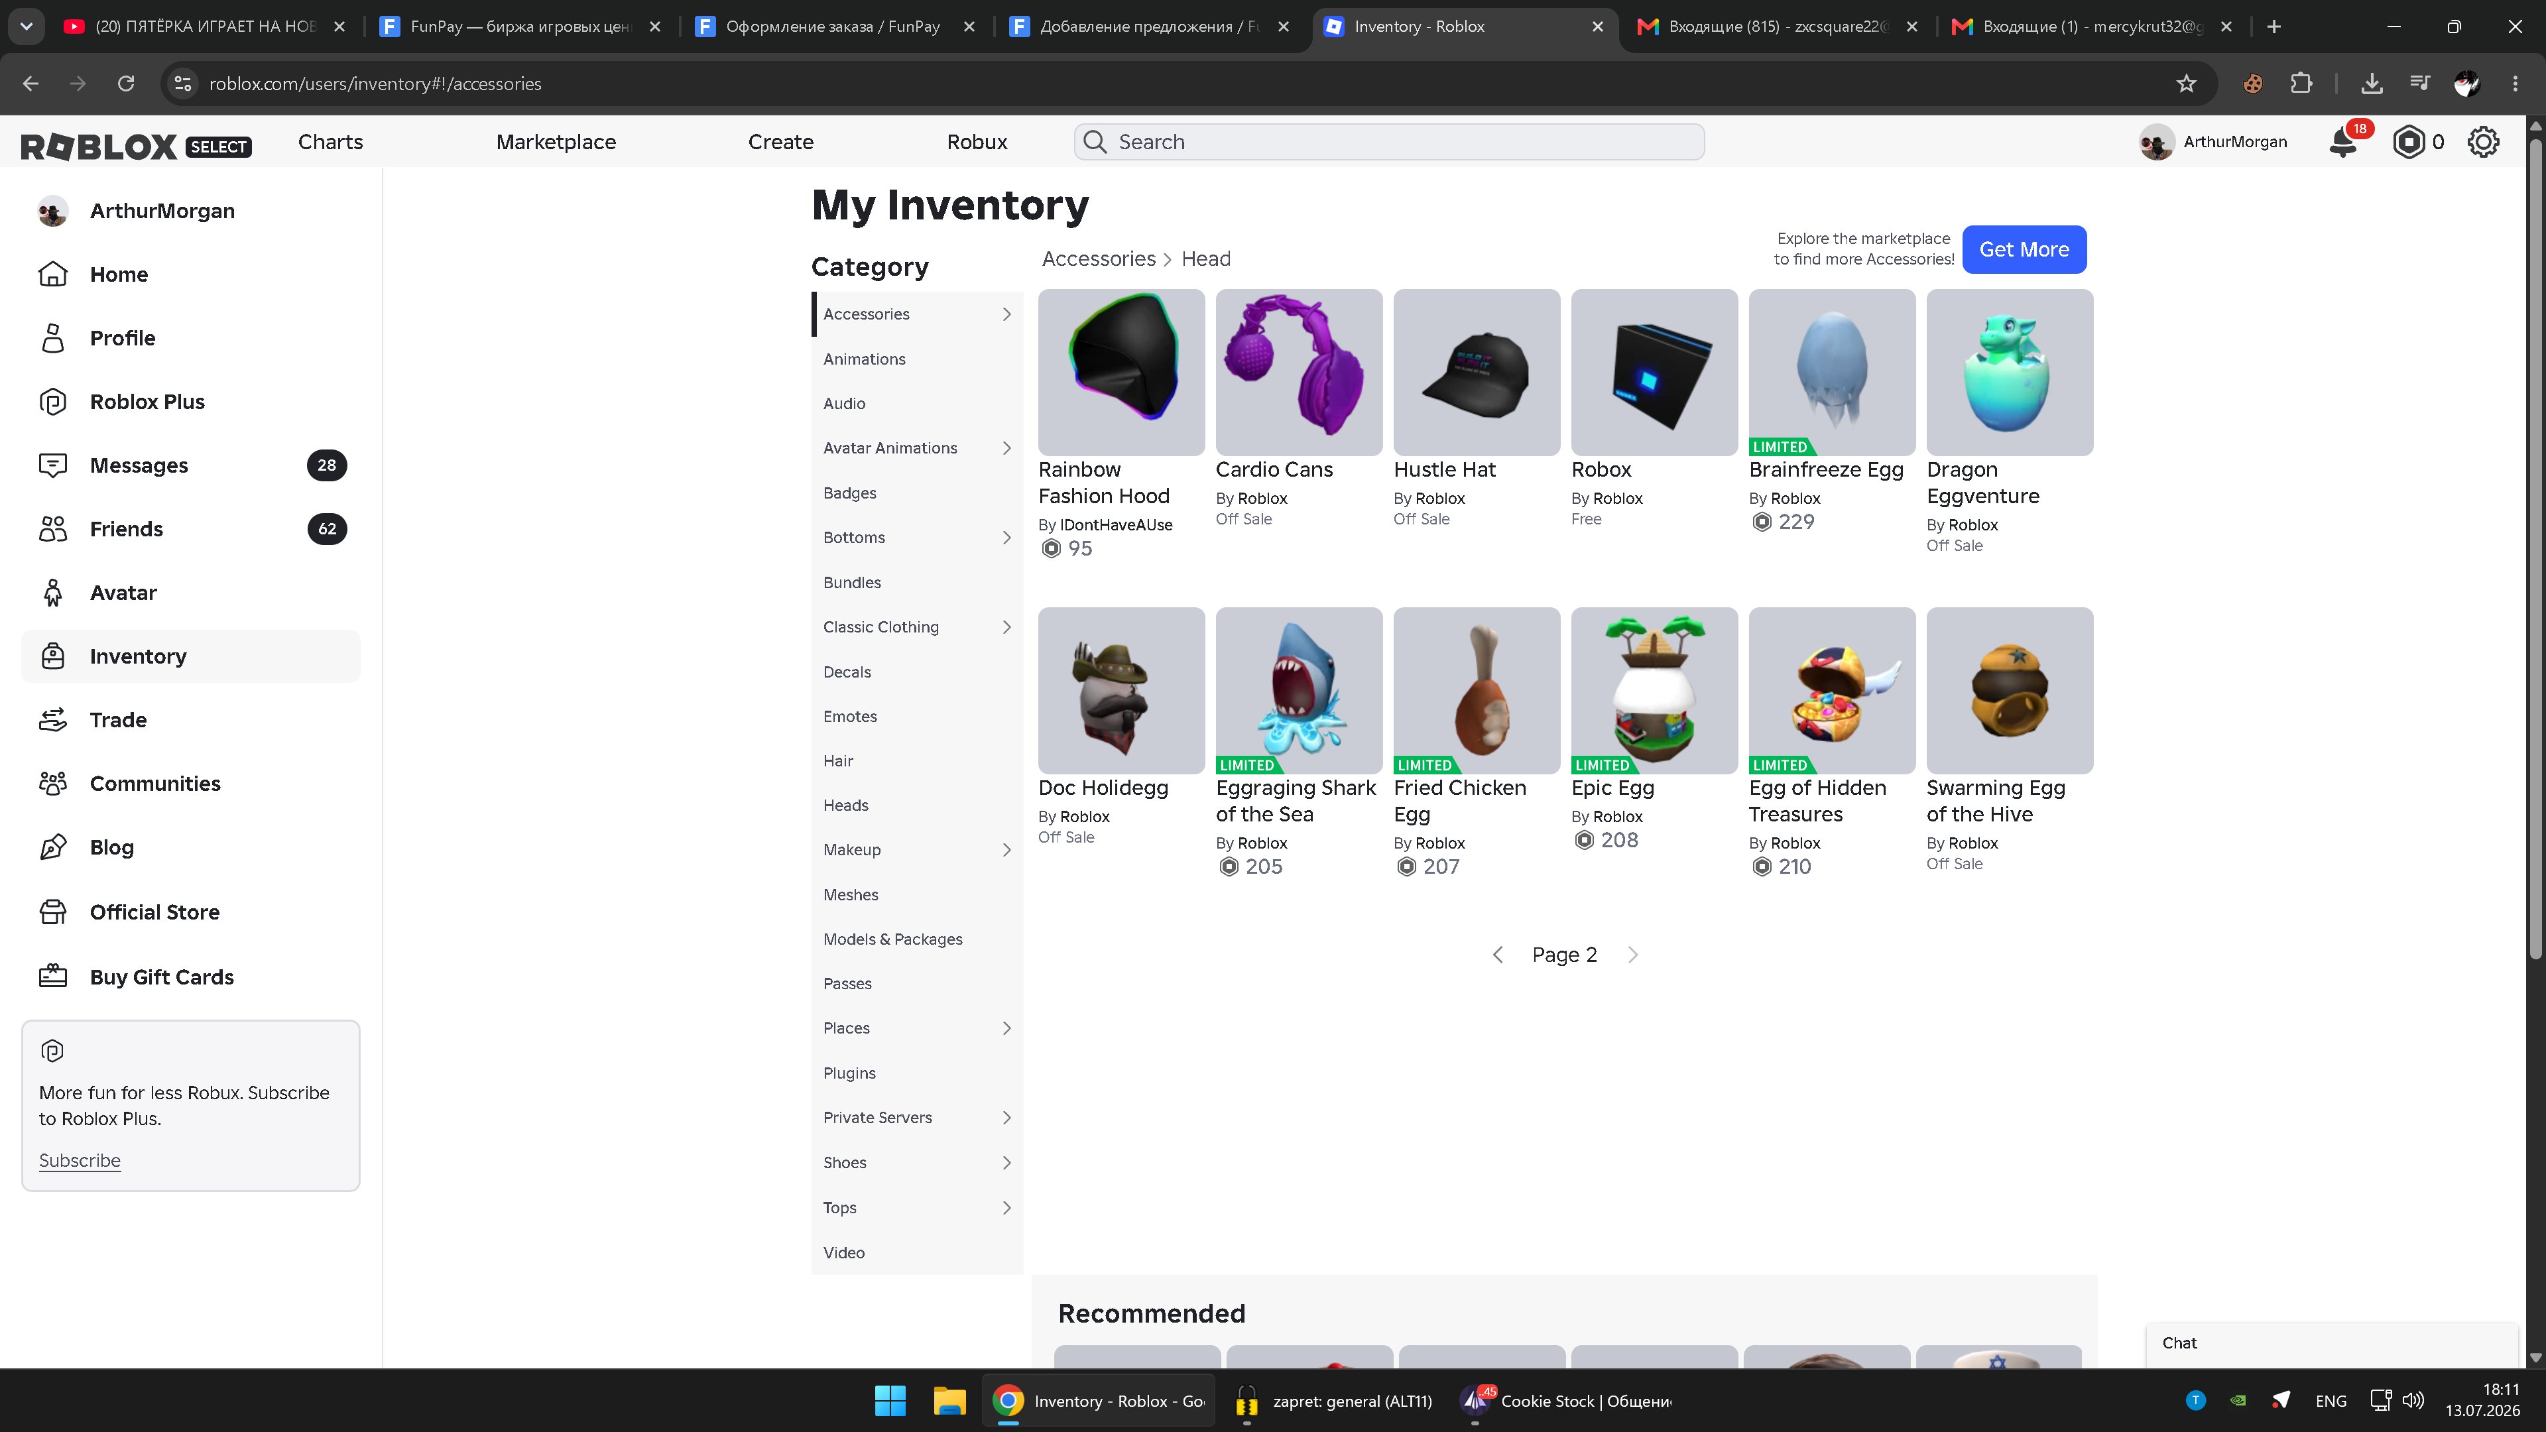This screenshot has width=2546, height=1432.
Task: Open the Cookie Stock taskbar app
Action: tap(1565, 1400)
